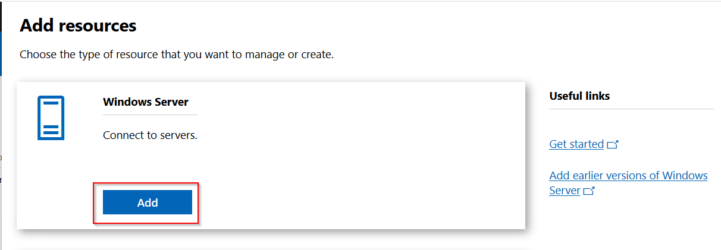Open Add earlier versions of Windows Server link
The height and width of the screenshot is (250, 721).
coord(628,176)
